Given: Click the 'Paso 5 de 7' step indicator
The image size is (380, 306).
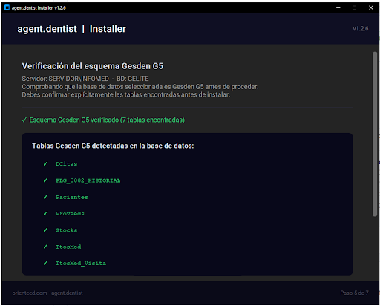Looking at the screenshot, I should 354,293.
